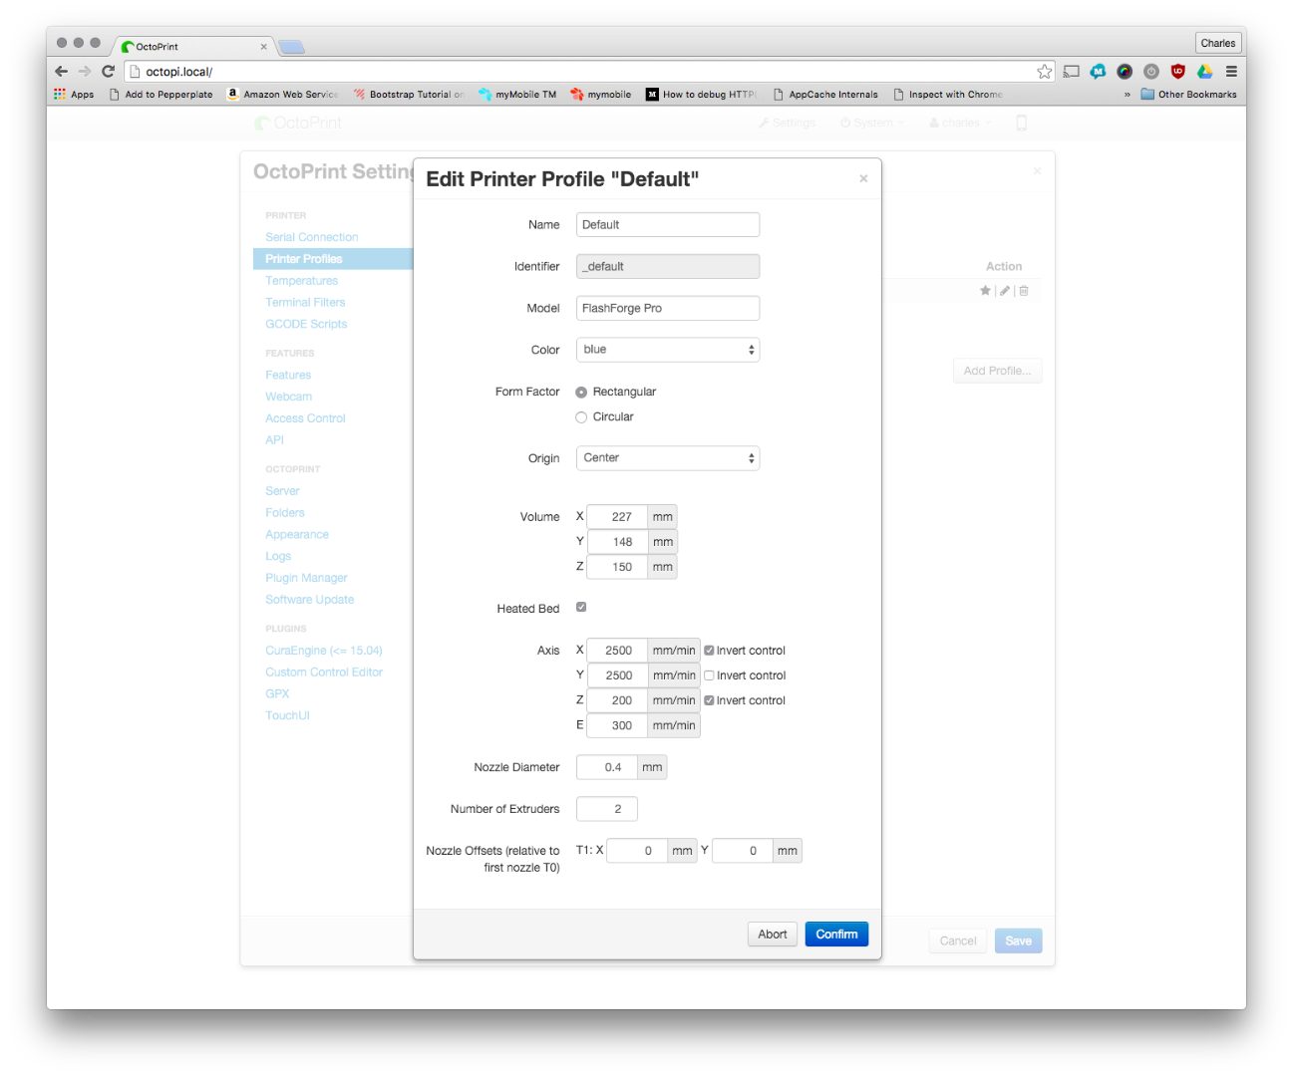The image size is (1293, 1076).
Task: Open the Origin dropdown set to Center
Action: click(667, 457)
